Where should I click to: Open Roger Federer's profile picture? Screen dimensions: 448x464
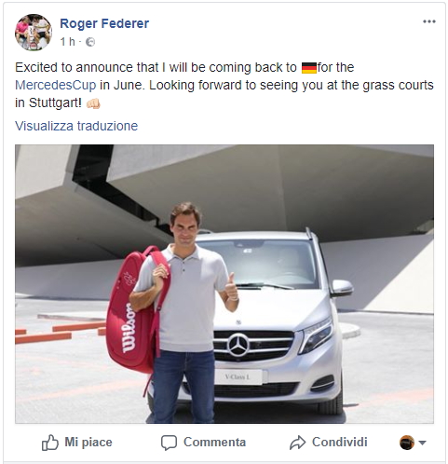34,33
